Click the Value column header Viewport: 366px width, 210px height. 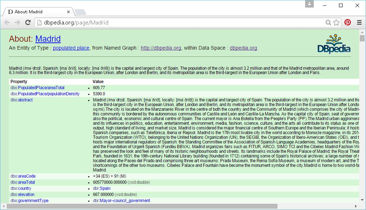click(98, 82)
